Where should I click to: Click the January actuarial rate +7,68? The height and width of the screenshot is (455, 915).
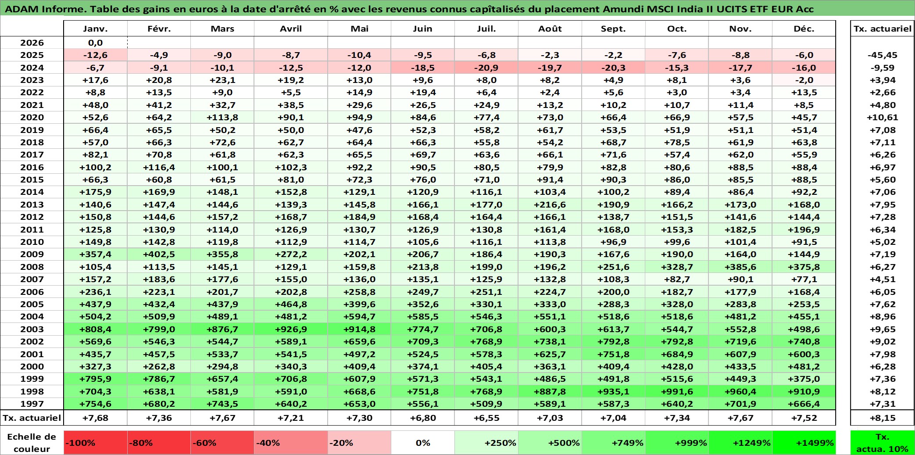tap(96, 418)
